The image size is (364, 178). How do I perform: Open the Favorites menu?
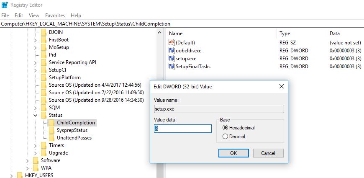55,15
